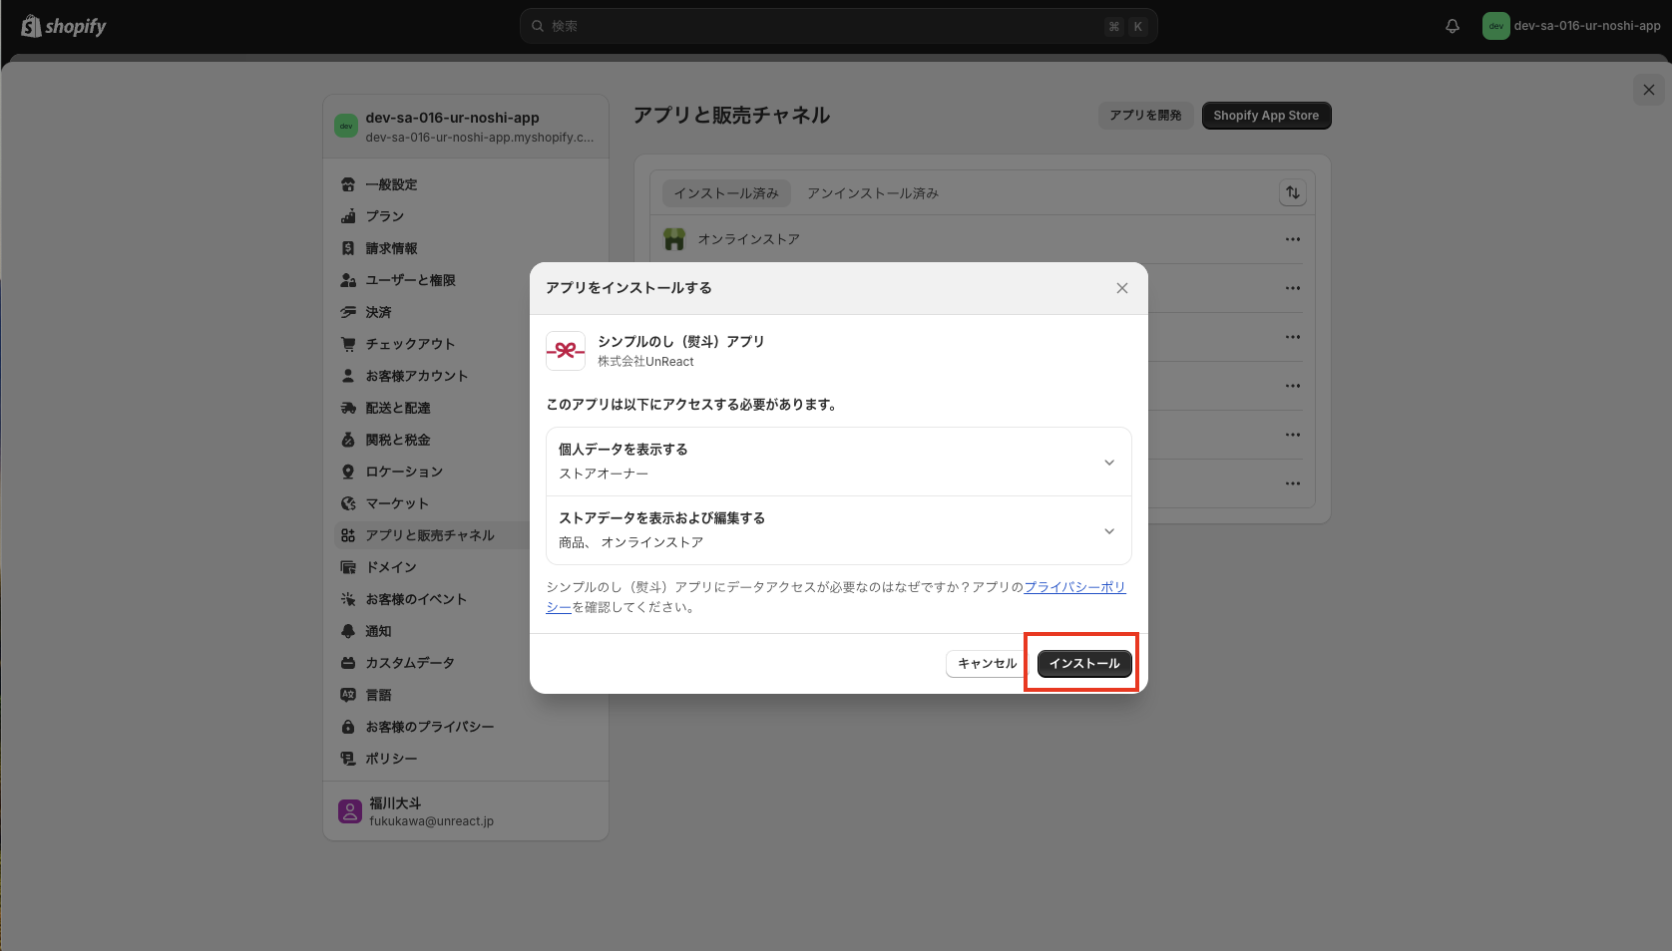Click the シンプルのし app ribbon icon
1672x951 pixels.
[566, 351]
